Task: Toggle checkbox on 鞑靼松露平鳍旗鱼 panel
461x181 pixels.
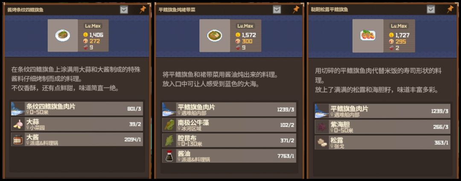Action: 431,9
